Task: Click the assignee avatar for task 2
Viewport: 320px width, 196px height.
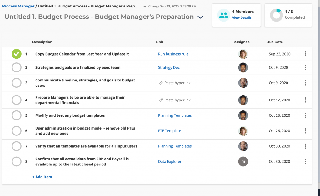Action: (x=243, y=68)
